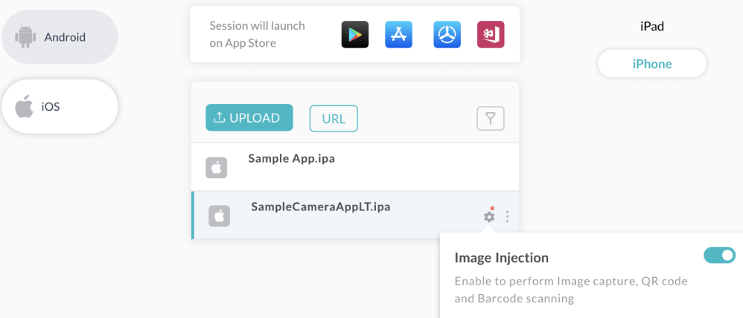The image size is (743, 318).
Task: Click the Image Injection heading
Action: (501, 258)
